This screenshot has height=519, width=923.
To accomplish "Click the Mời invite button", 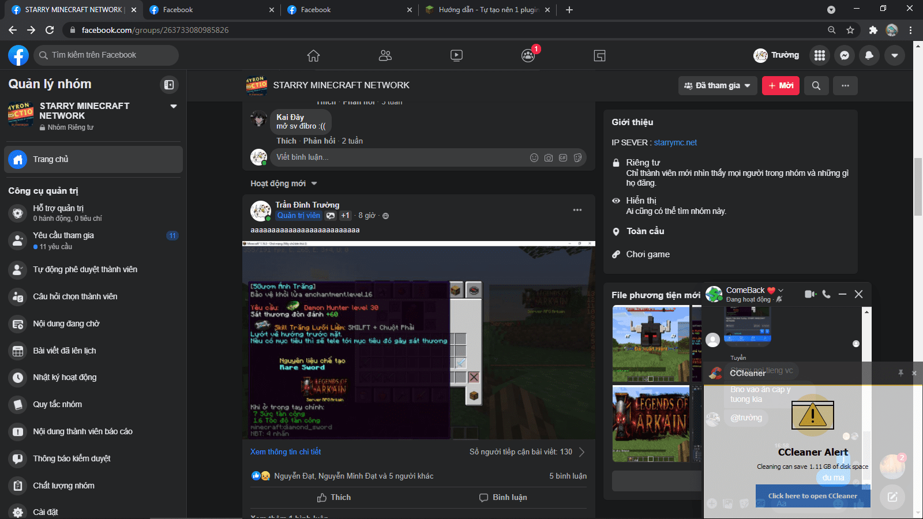I will click(781, 85).
